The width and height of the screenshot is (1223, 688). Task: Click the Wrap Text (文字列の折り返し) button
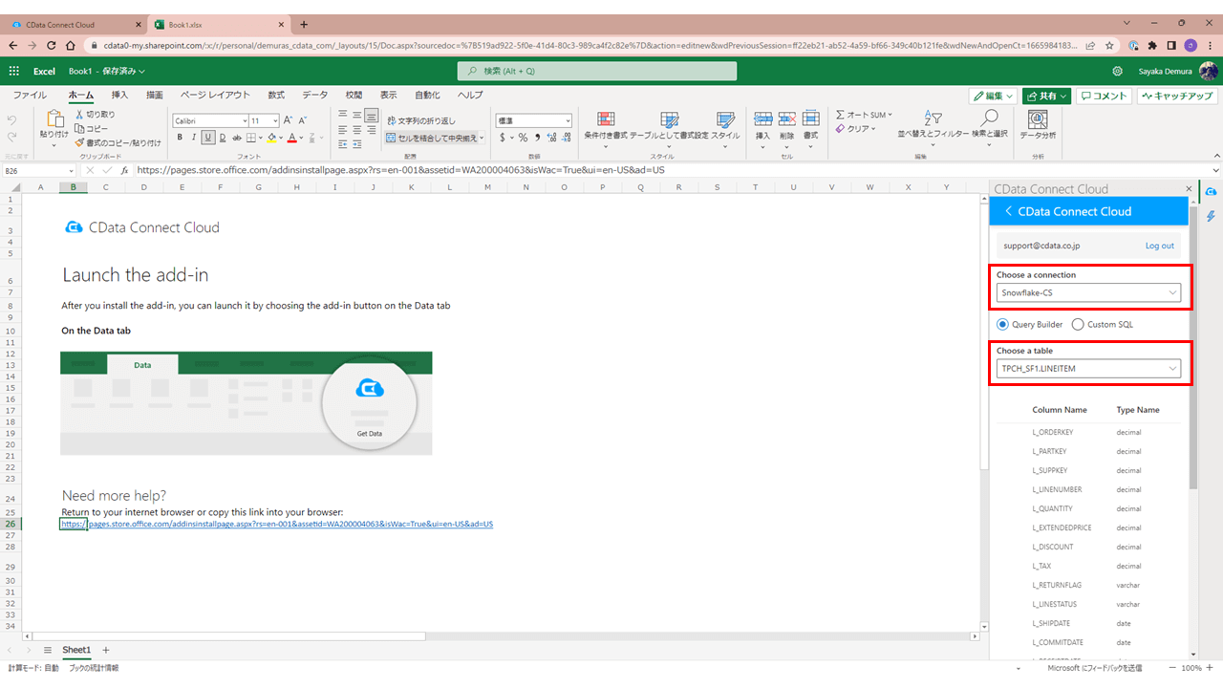(x=421, y=120)
